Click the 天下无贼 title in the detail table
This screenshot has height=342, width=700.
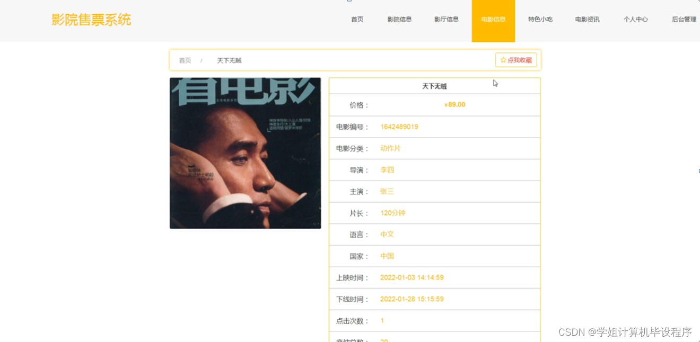[434, 86]
